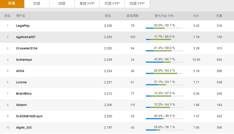This screenshot has height=134, width=234.
Task: Click the 用户名 column header
Action: [20, 16]
